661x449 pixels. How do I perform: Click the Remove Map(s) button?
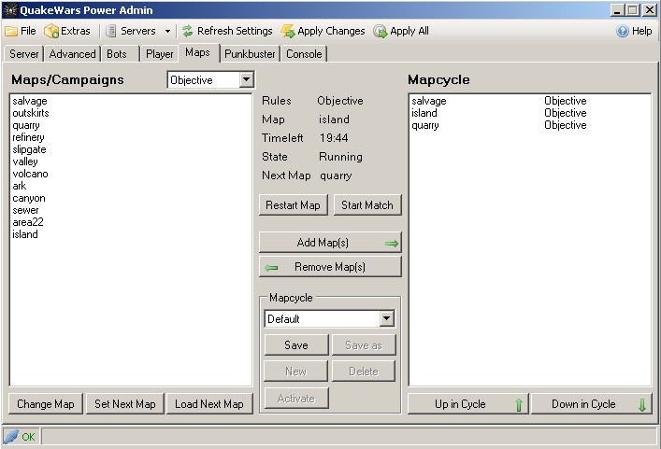pos(330,266)
